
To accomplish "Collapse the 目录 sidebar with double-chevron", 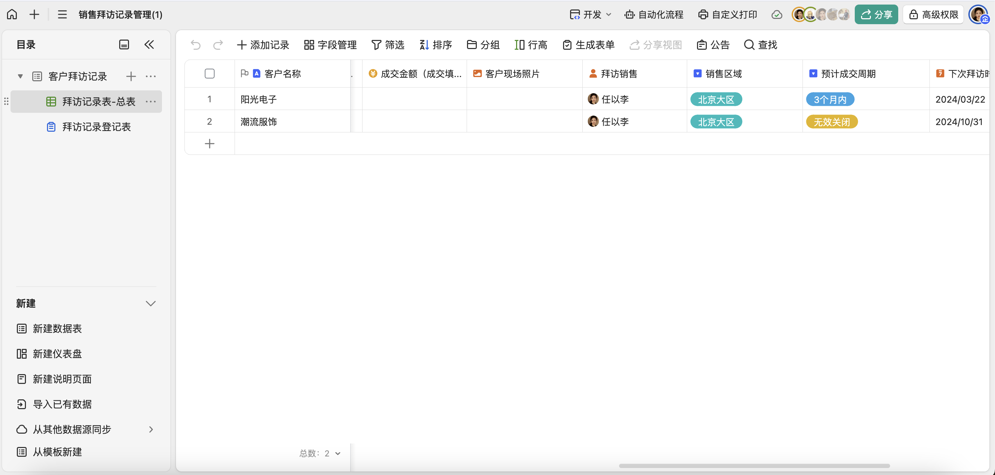I will point(149,45).
